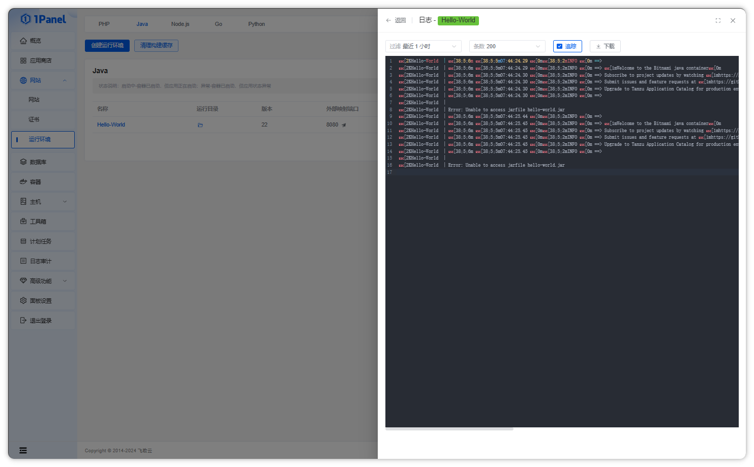This screenshot has width=754, height=467.
Task: Click the back arrow 返回 in log drawer
Action: 388,20
